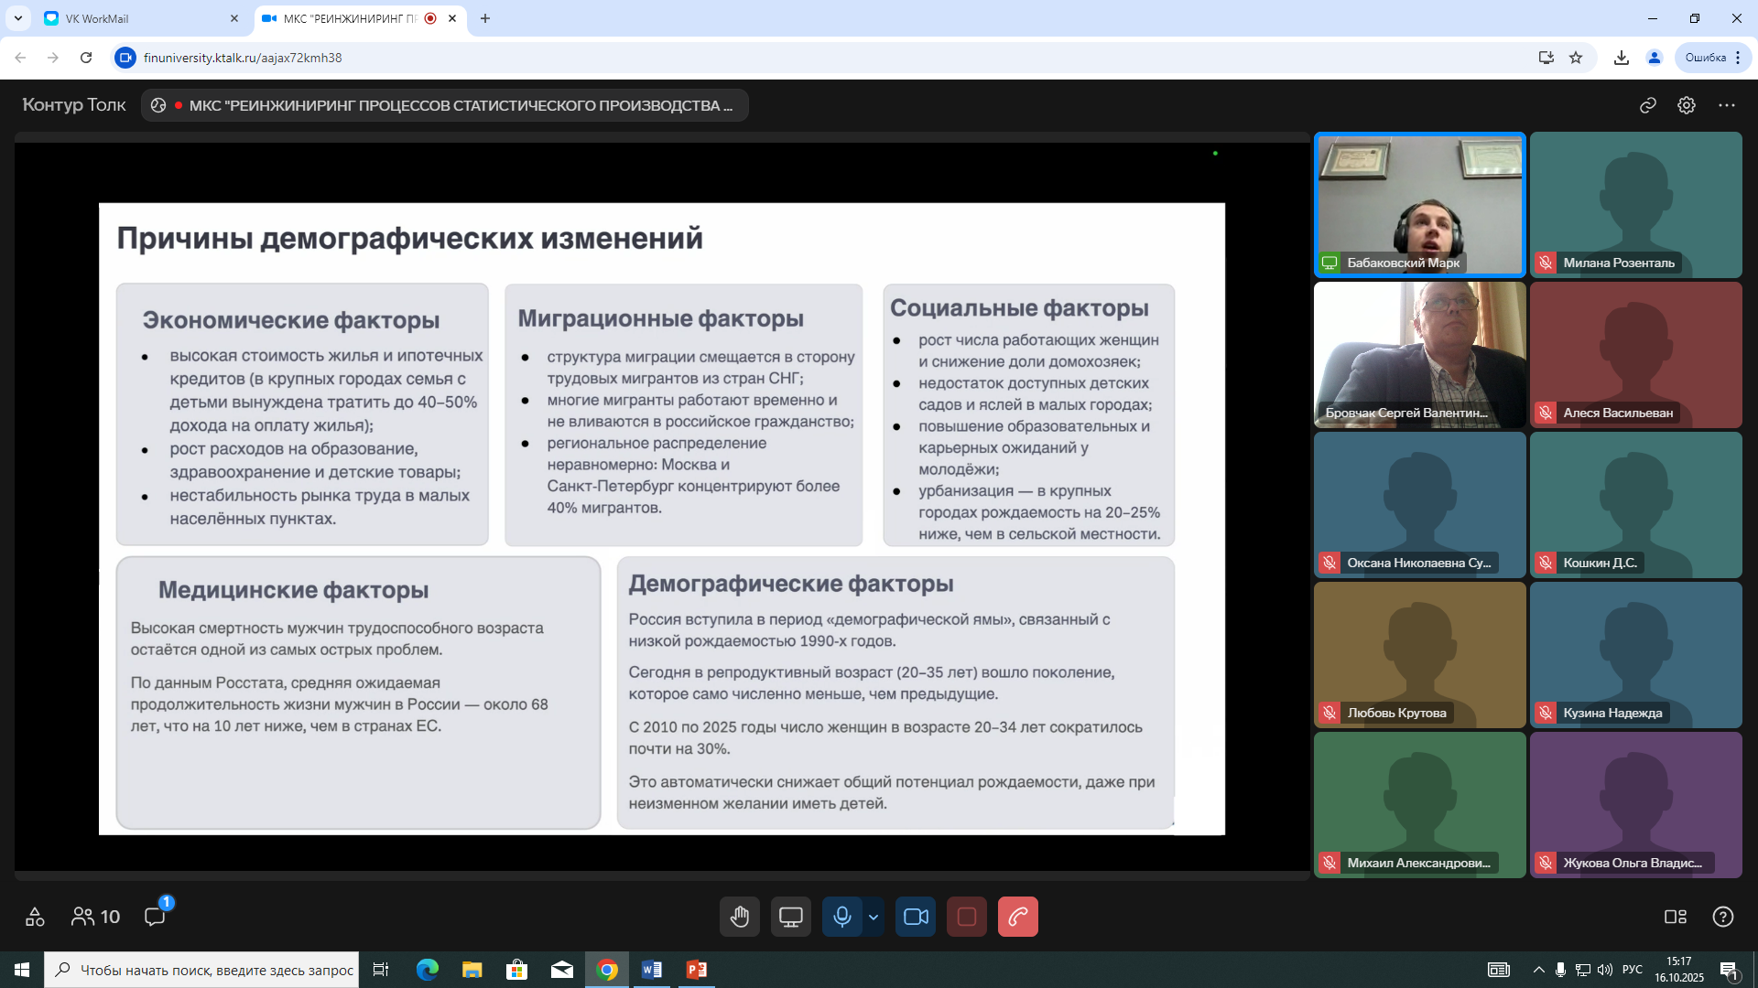Change the video layout view
The height and width of the screenshot is (988, 1758).
pyautogui.click(x=1675, y=917)
